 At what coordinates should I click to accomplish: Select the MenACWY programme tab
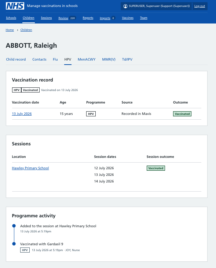(x=87, y=59)
